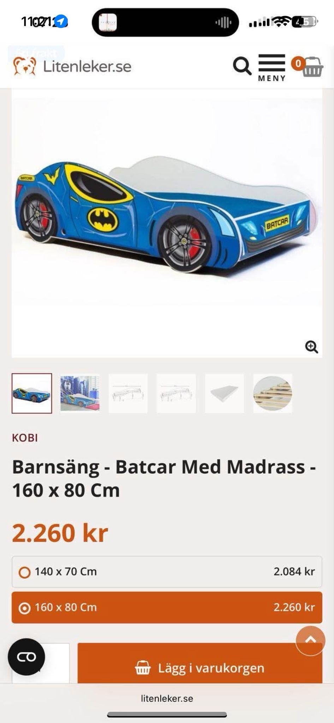334x723 pixels.
Task: Show the first dimensions drawing thumbnail
Action: tap(128, 393)
